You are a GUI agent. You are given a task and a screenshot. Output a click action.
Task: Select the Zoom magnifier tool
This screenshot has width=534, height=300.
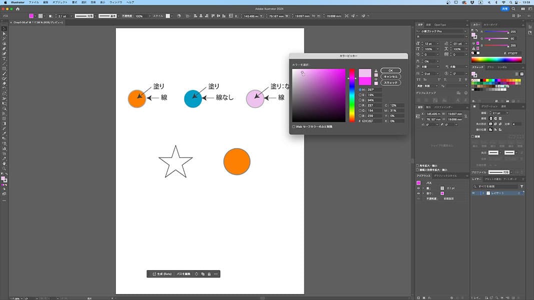4,168
